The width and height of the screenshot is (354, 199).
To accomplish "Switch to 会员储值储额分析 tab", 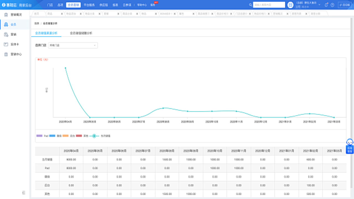I will coord(81,33).
